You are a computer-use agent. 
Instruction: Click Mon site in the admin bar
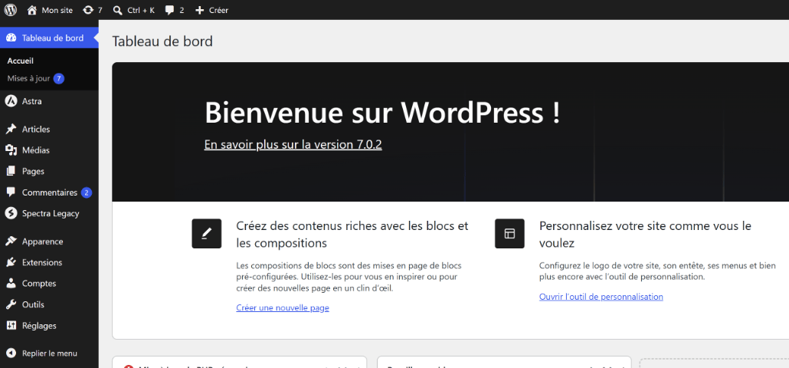click(x=57, y=10)
